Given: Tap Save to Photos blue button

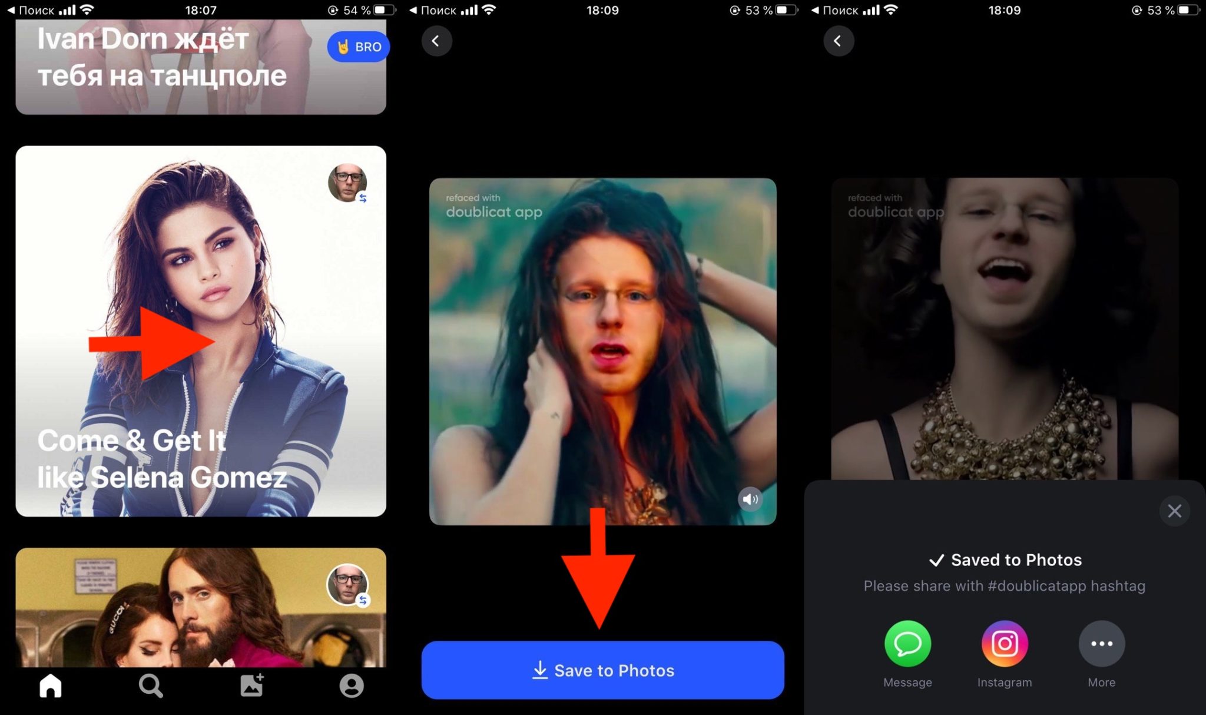Looking at the screenshot, I should (x=602, y=670).
